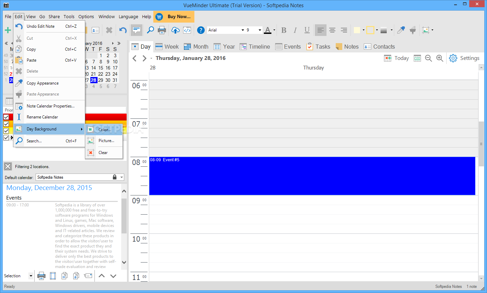The width and height of the screenshot is (487, 293).
Task: Click the green plus add icon
Action: coord(8,30)
